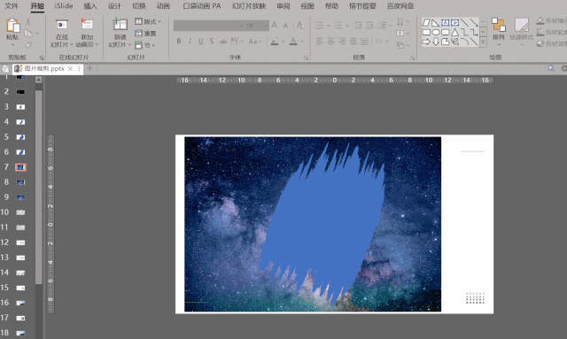This screenshot has height=339, width=567.
Task: Expand the shapes gallery more button
Action: (483, 42)
